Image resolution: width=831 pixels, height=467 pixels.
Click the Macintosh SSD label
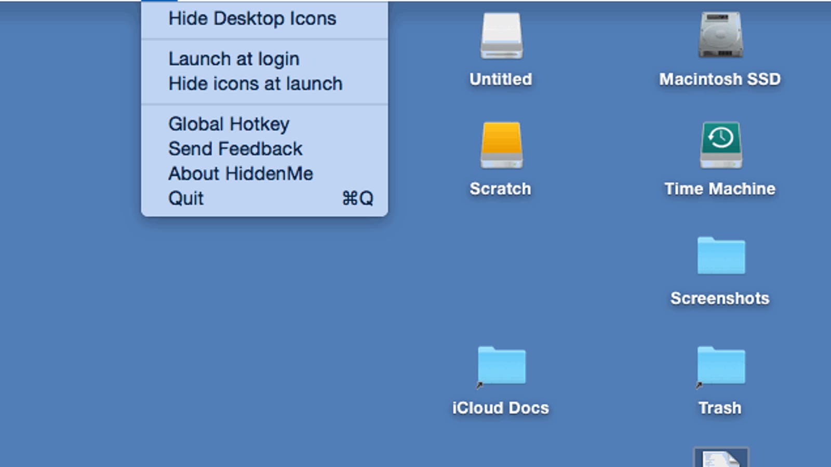tap(720, 79)
